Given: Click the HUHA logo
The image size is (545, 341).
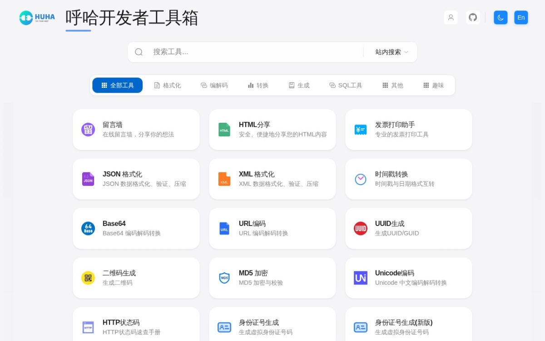Looking at the screenshot, I should (x=37, y=18).
